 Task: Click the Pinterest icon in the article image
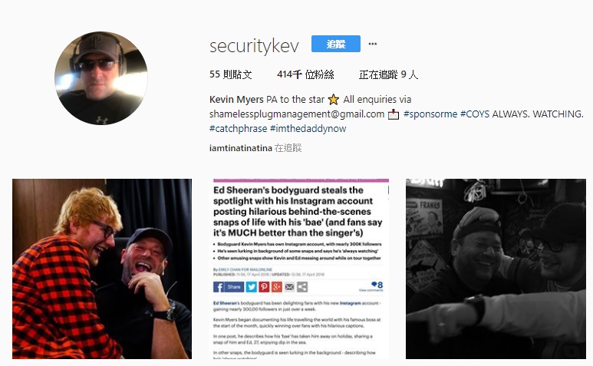[x=264, y=287]
